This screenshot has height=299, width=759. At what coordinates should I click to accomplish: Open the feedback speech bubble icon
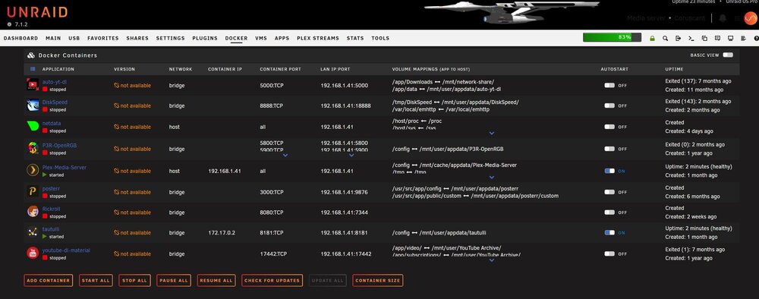(x=717, y=38)
